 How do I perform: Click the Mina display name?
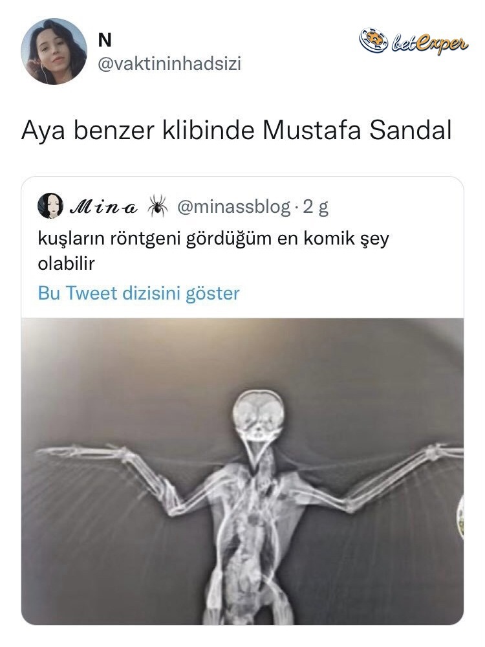tap(103, 206)
